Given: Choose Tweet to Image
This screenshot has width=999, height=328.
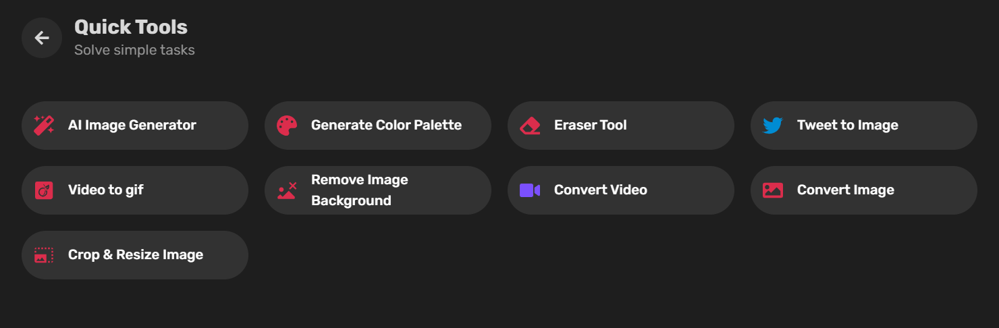Looking at the screenshot, I should [x=848, y=125].
